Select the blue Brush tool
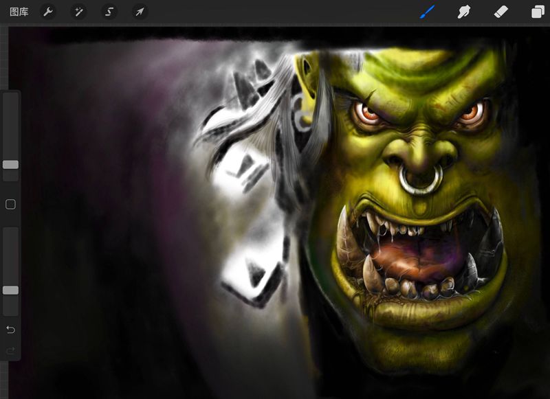Screen dimensions: 550x399 pyautogui.click(x=428, y=12)
